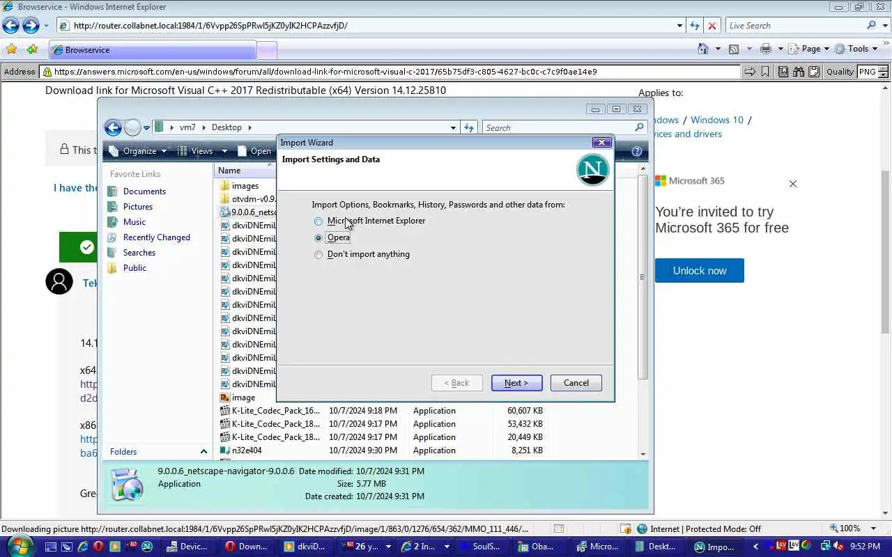Switch to the Micro... taskbar window
The width and height of the screenshot is (892, 557).
coord(597,547)
